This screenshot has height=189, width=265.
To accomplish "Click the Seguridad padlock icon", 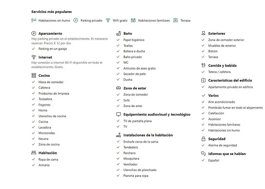I will point(204,139).
